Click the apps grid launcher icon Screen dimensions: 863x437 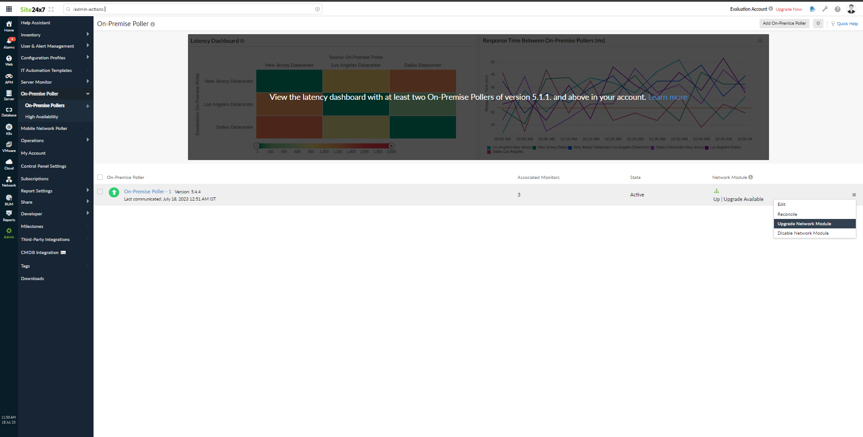[x=9, y=9]
